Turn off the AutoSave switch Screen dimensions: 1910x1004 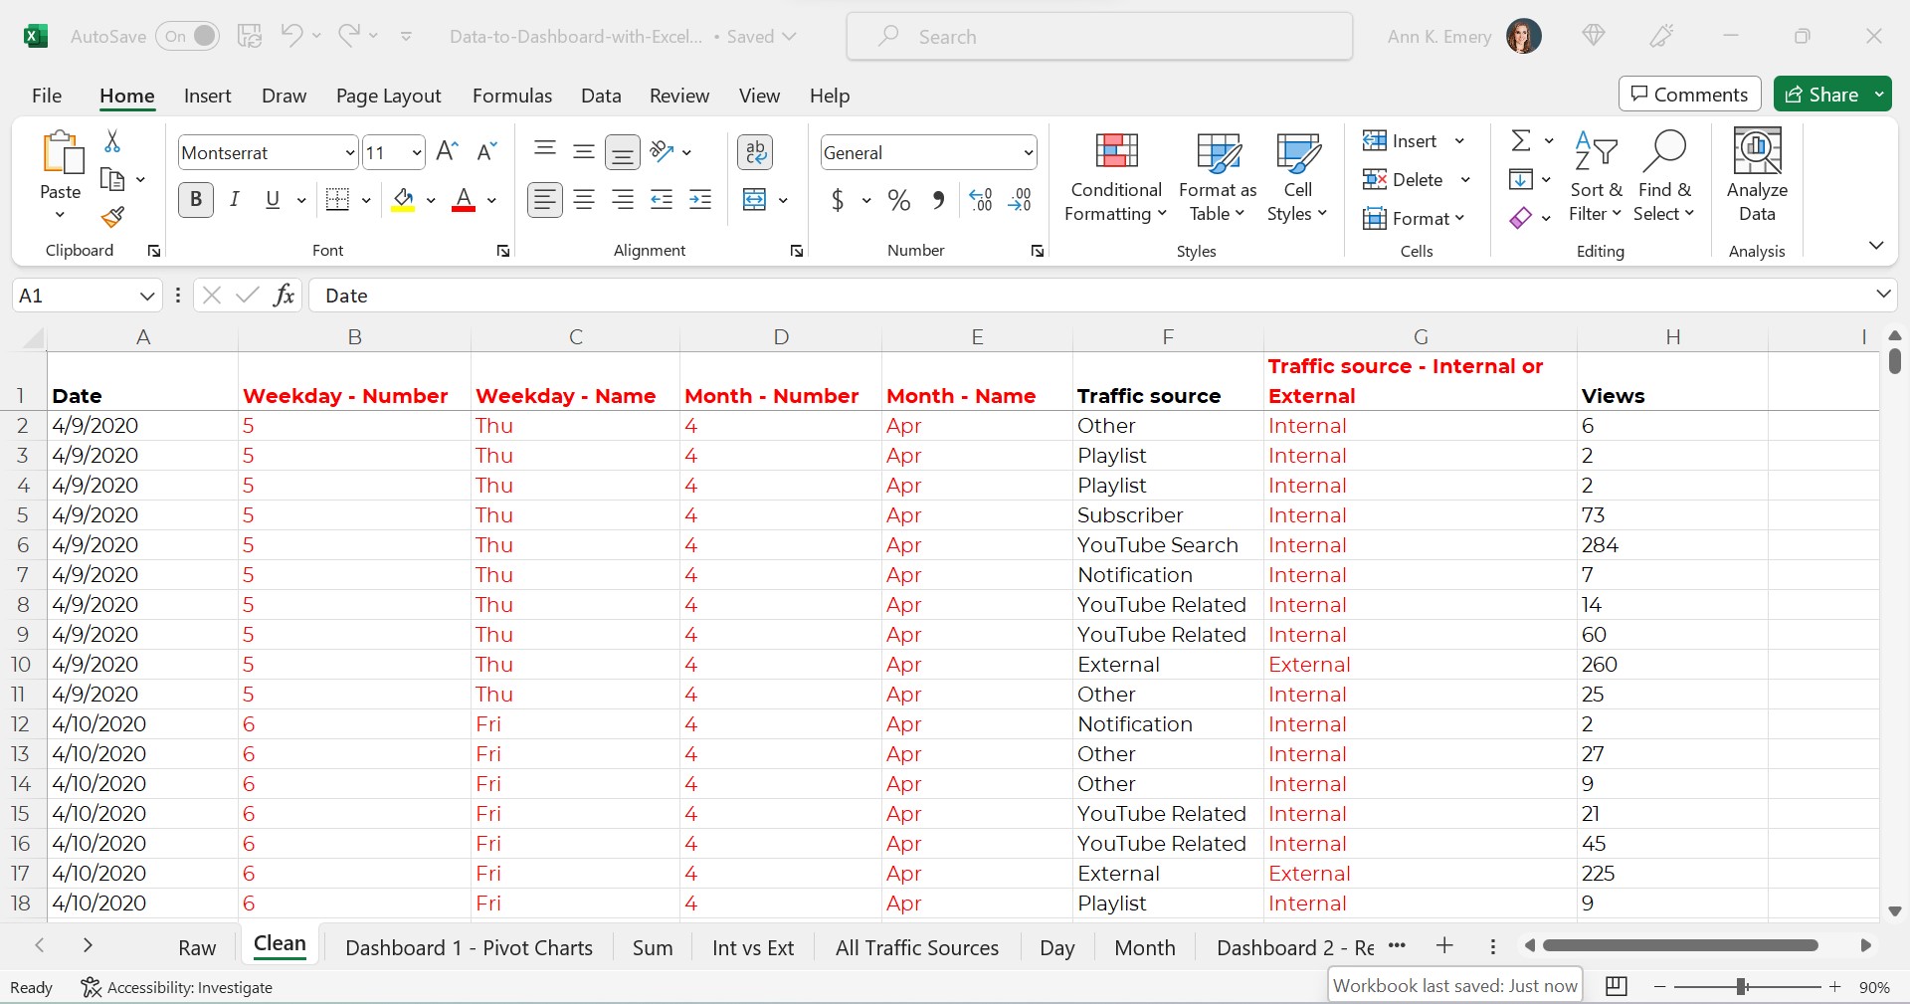[188, 36]
